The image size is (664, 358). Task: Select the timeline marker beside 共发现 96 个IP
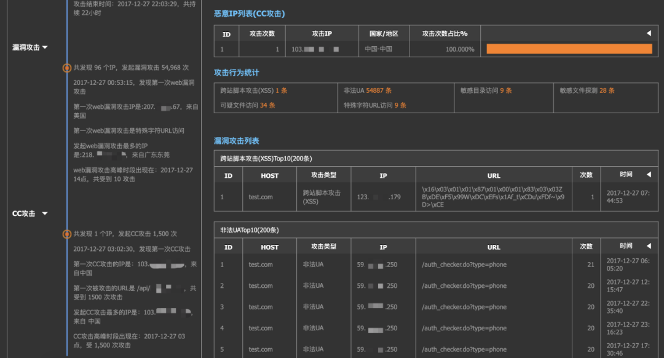click(x=67, y=68)
